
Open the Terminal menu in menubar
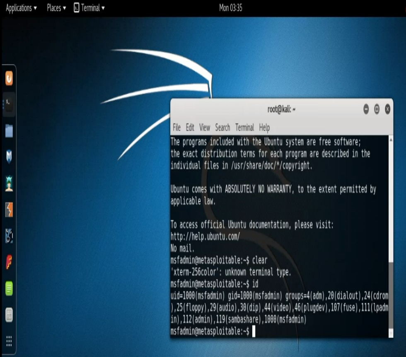coord(245,128)
